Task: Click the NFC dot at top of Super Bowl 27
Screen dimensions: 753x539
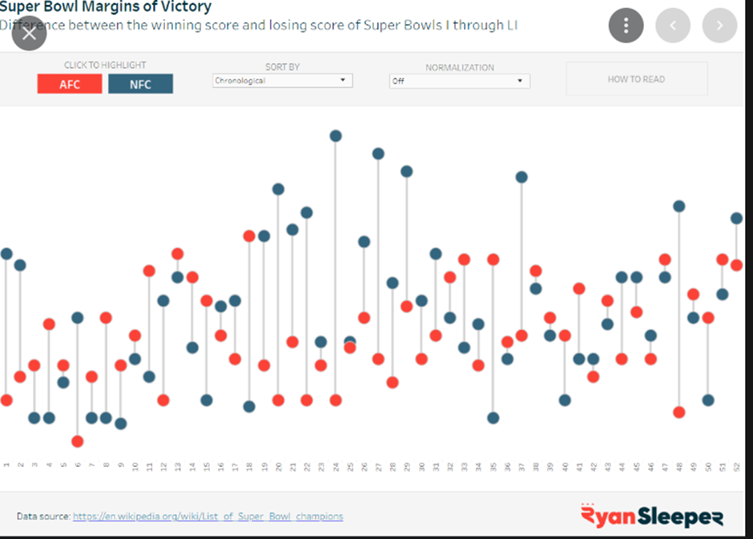Action: tap(378, 154)
